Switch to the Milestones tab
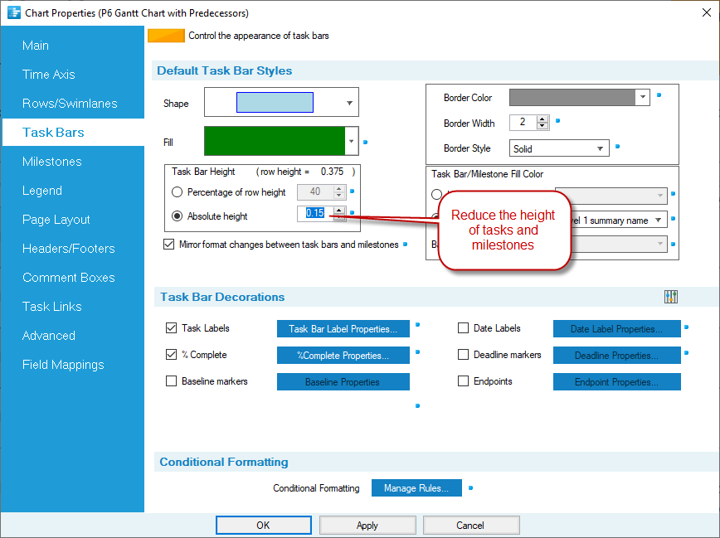Viewport: 720px width, 538px height. pyautogui.click(x=52, y=162)
